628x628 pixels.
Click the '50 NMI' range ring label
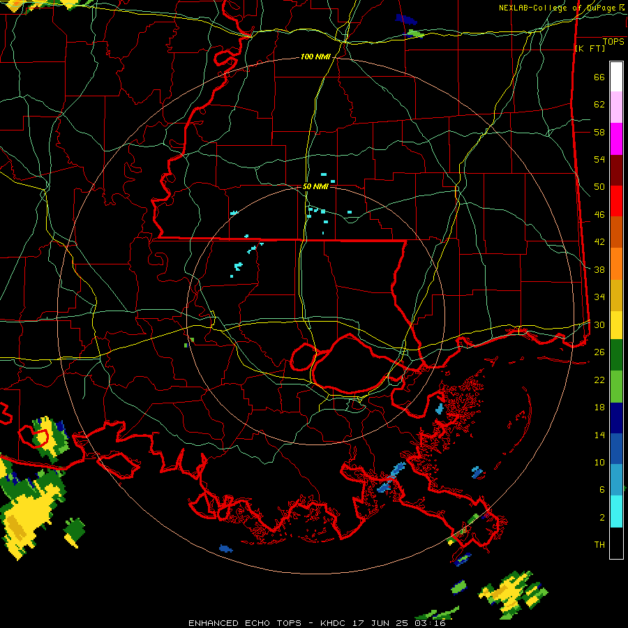tap(315, 186)
